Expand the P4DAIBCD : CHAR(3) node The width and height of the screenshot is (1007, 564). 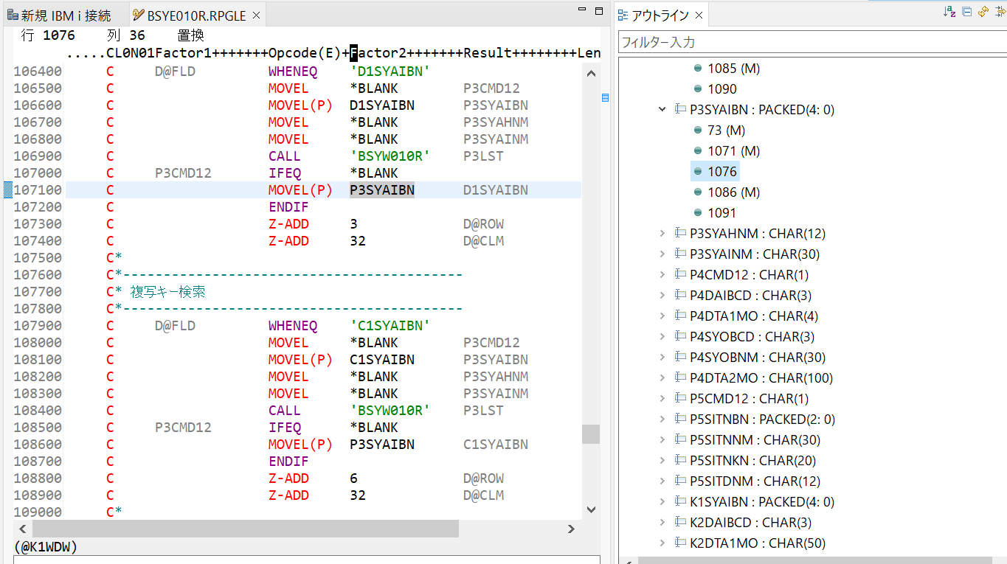(662, 295)
